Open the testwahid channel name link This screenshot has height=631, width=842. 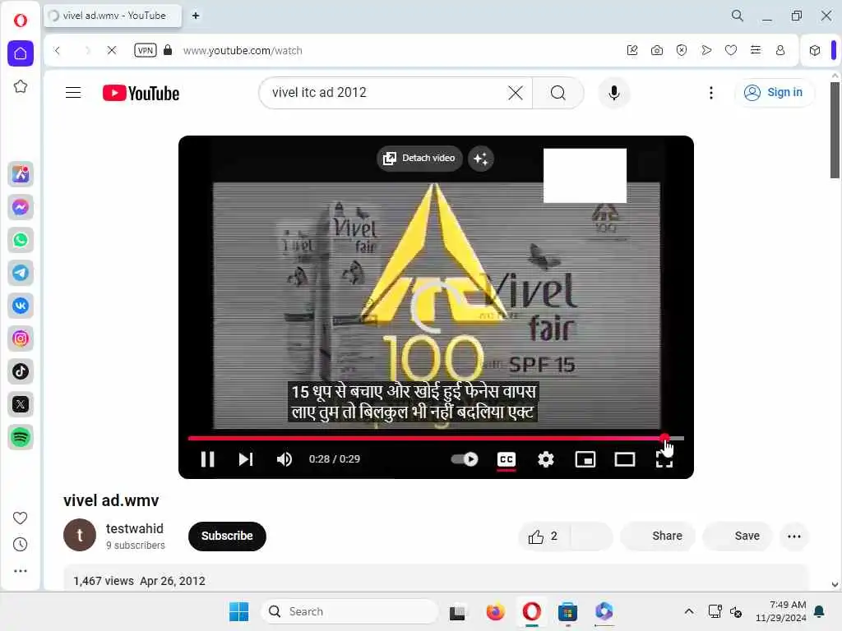pos(135,528)
